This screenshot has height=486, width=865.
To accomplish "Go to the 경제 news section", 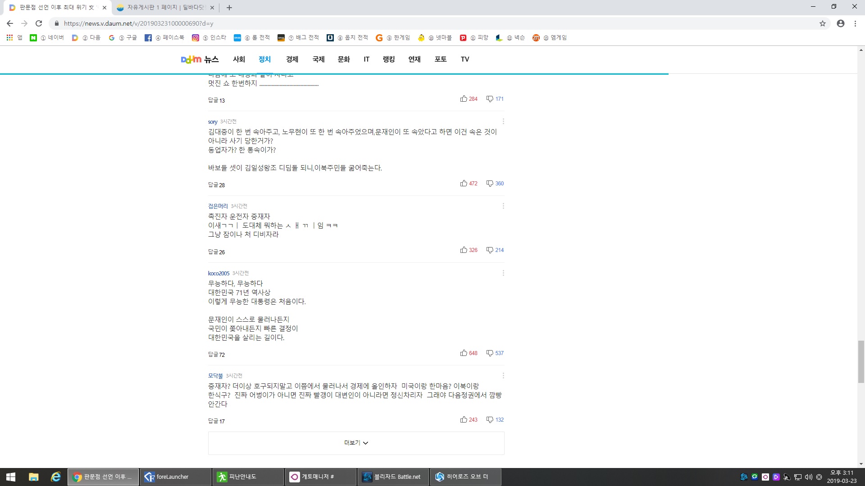I will pos(292,59).
